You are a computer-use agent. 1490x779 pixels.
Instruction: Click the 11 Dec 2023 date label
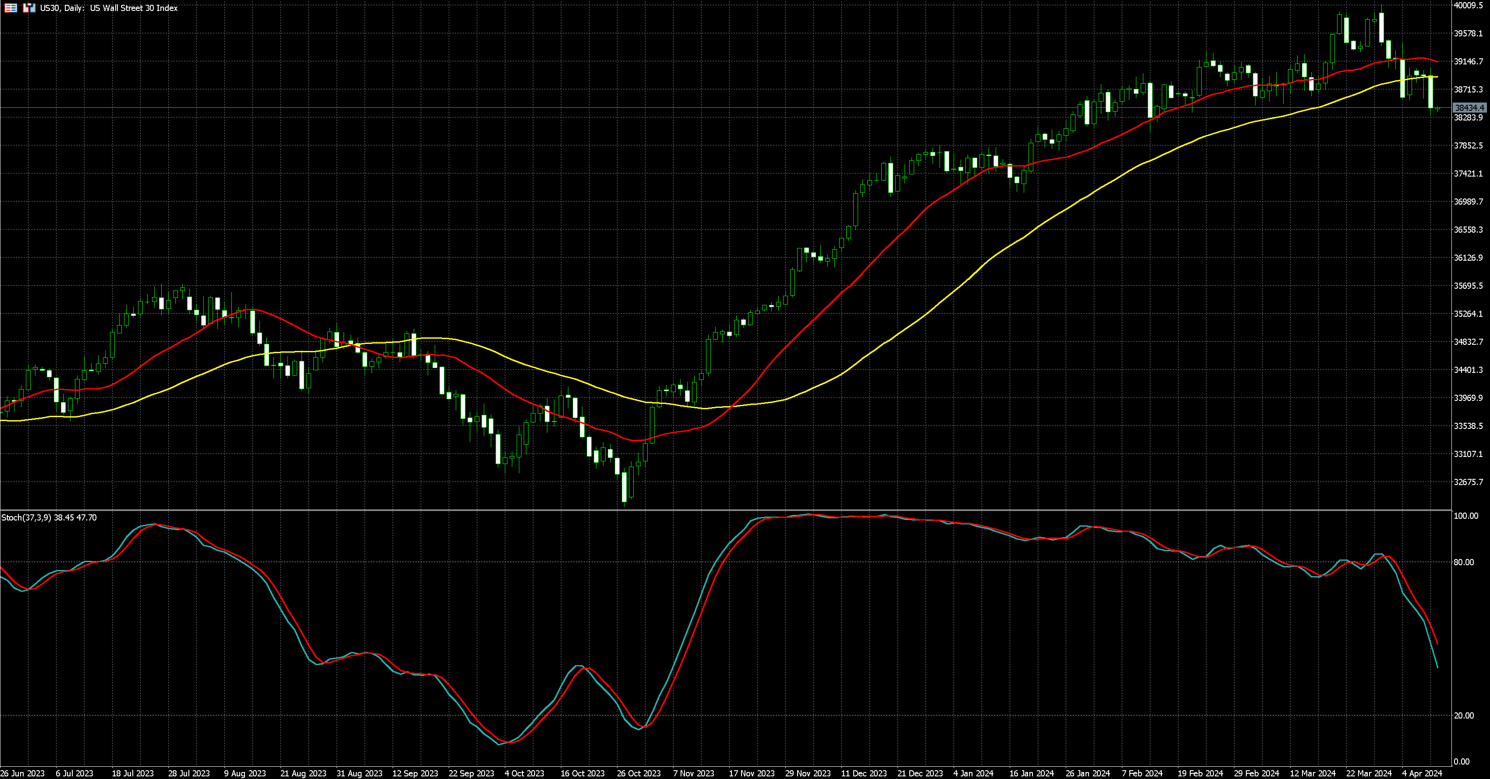coord(864,773)
